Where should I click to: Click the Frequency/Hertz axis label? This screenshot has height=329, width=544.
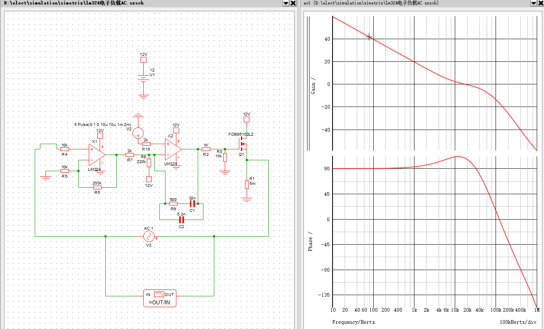pos(353,322)
